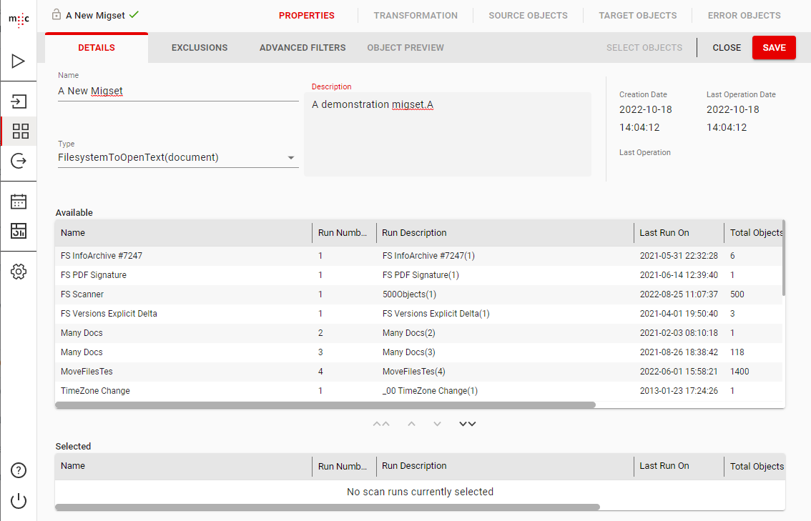Go to Advanced Filters tab
Viewport: 811px width, 521px height.
(x=303, y=48)
